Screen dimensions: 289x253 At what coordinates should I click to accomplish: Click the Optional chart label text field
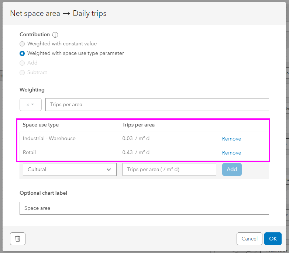pyautogui.click(x=144, y=208)
